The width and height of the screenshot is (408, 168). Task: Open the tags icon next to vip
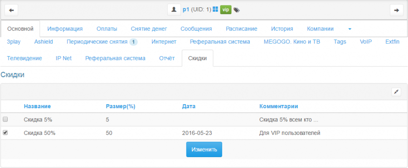[237, 10]
